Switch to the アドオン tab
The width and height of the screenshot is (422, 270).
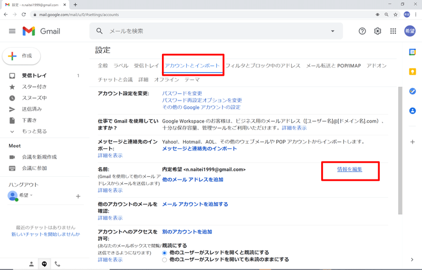(377, 66)
